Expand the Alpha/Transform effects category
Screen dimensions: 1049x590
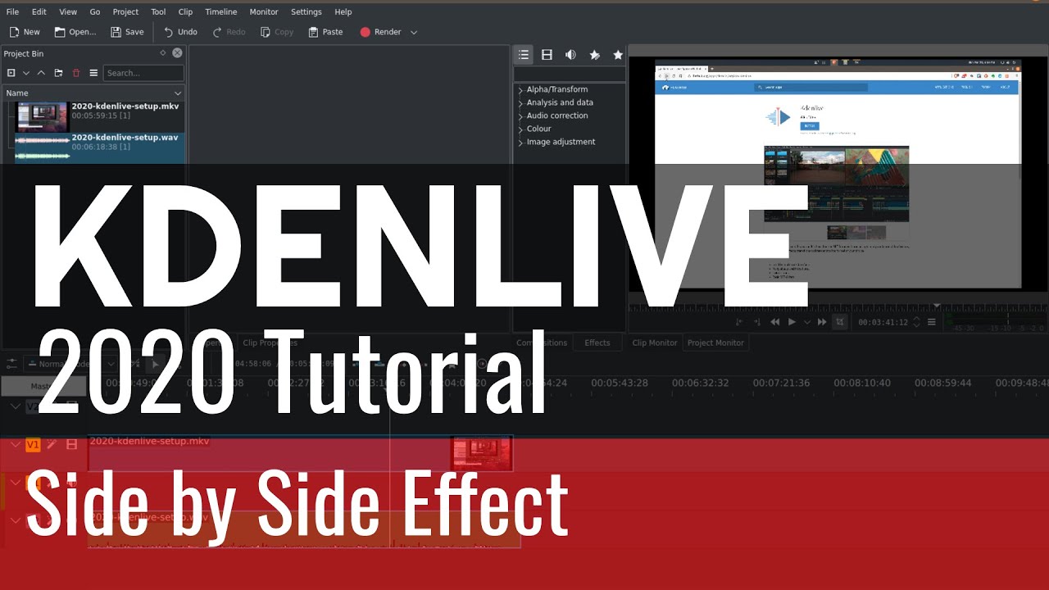(x=520, y=90)
